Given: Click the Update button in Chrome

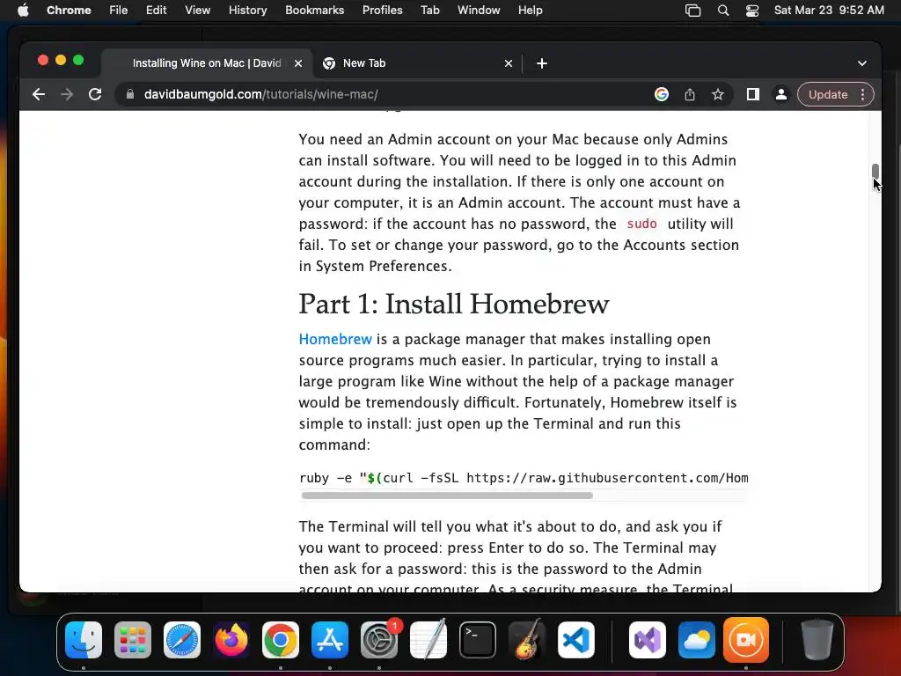Looking at the screenshot, I should 828,94.
